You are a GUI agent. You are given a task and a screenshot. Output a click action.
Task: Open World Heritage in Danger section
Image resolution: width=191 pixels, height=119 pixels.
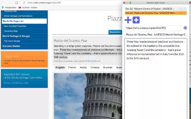[16, 36]
